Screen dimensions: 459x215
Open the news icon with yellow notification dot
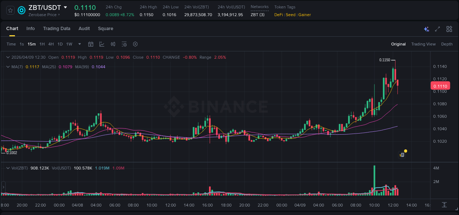[401, 154]
